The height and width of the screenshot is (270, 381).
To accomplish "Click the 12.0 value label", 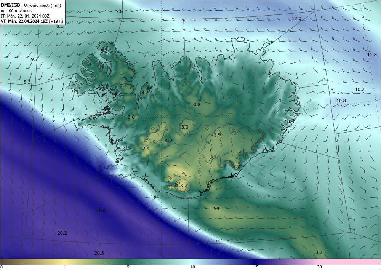I will (296, 18).
